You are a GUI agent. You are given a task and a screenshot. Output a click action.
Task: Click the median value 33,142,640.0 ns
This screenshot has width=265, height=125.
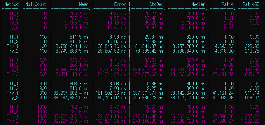click(188, 93)
